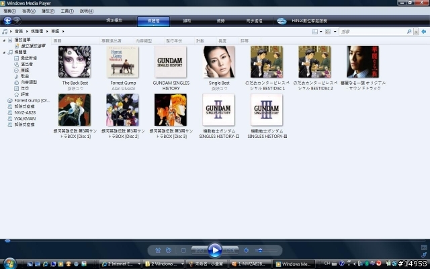The width and height of the screenshot is (430, 269).
Task: Open the 工具(T) Tools menu
Action: click(67, 11)
